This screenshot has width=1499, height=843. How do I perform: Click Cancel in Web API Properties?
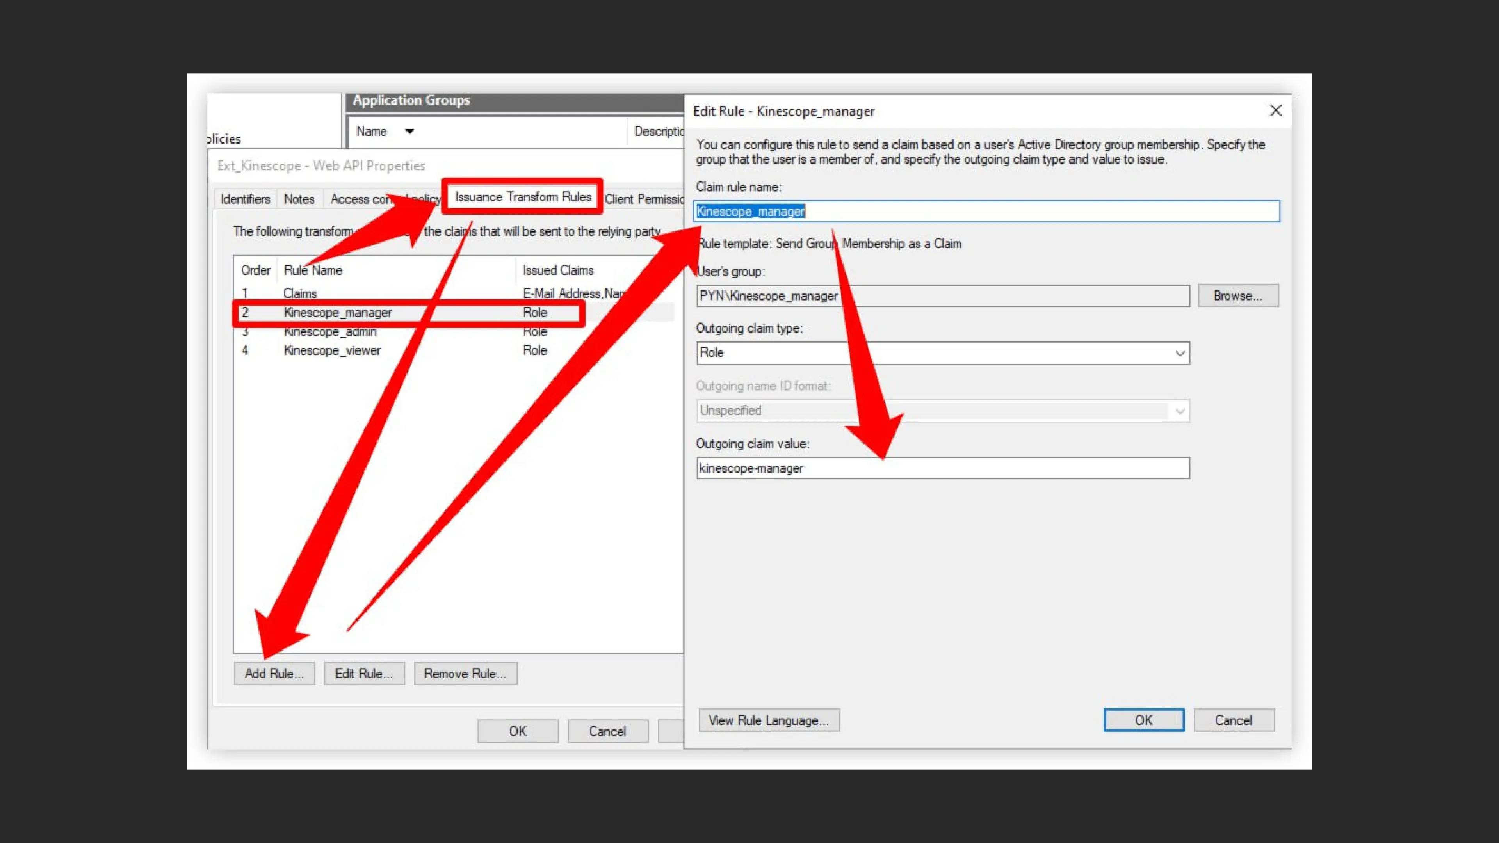point(607,731)
